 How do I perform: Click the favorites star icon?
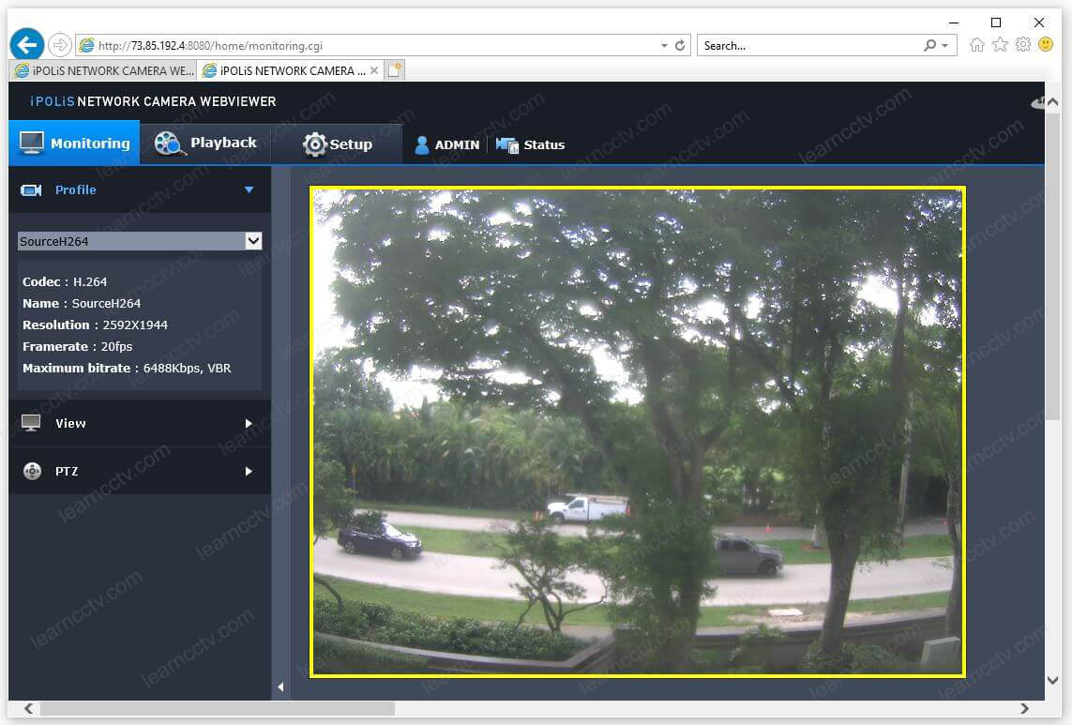pos(1000,45)
